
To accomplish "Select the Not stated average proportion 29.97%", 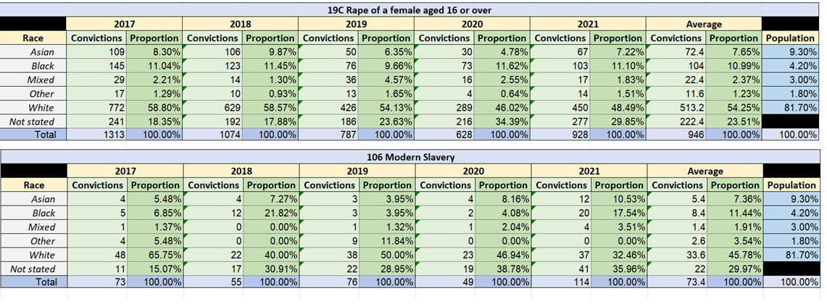I will (735, 269).
